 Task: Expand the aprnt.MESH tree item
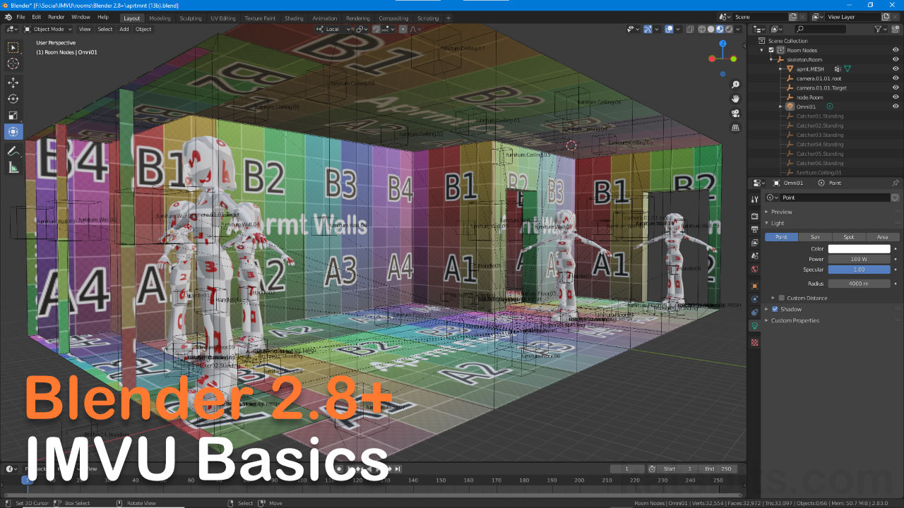(x=780, y=69)
